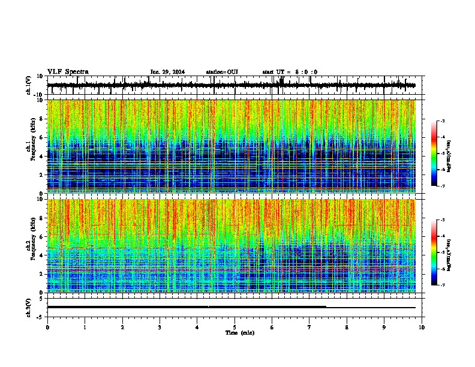Click the time axis tick label '8'
Screen dimensions: 475x367
pyautogui.click(x=347, y=327)
